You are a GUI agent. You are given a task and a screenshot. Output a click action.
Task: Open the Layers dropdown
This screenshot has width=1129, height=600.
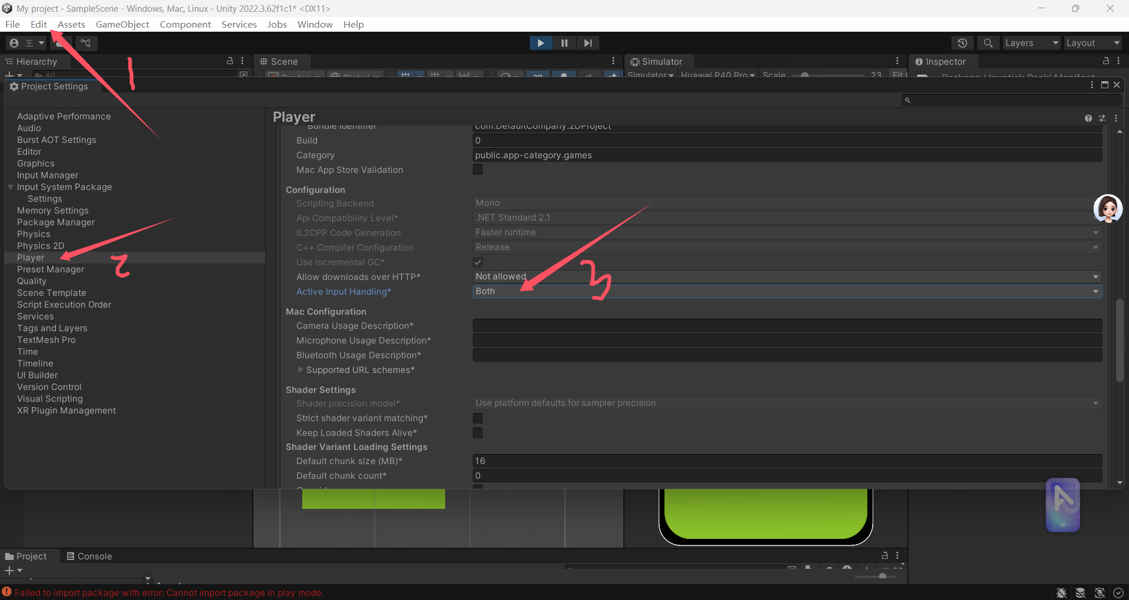point(1031,43)
